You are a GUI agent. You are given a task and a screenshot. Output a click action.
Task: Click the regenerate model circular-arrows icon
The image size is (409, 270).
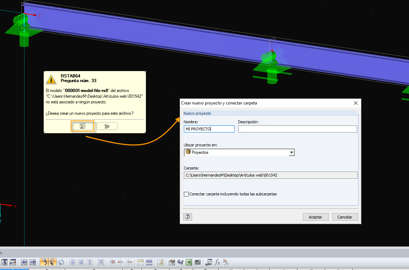pos(61,262)
